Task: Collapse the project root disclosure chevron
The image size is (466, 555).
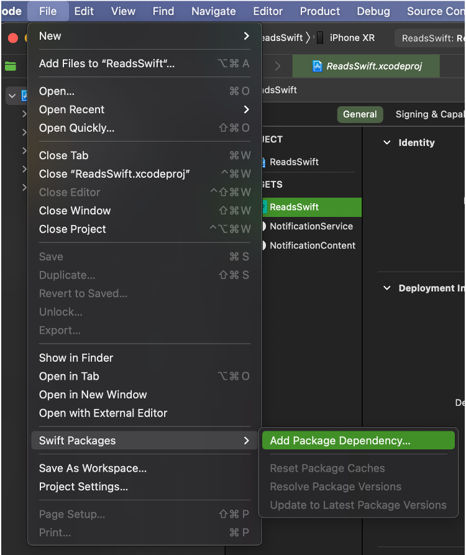Action: [x=12, y=96]
